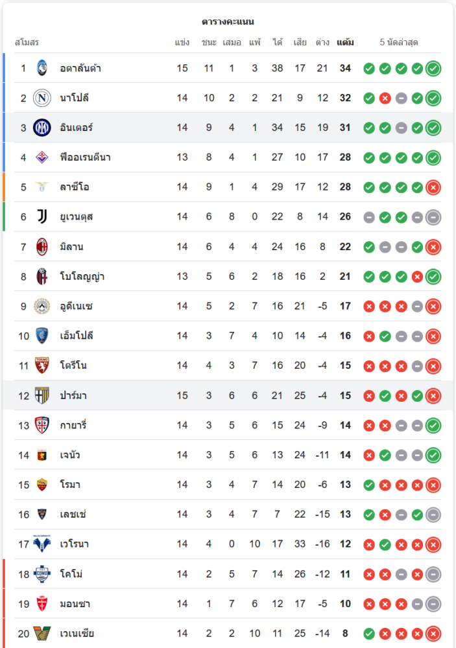This screenshot has height=648, width=456.
Task: Click the สโมสร club column header
Action: [x=27, y=43]
